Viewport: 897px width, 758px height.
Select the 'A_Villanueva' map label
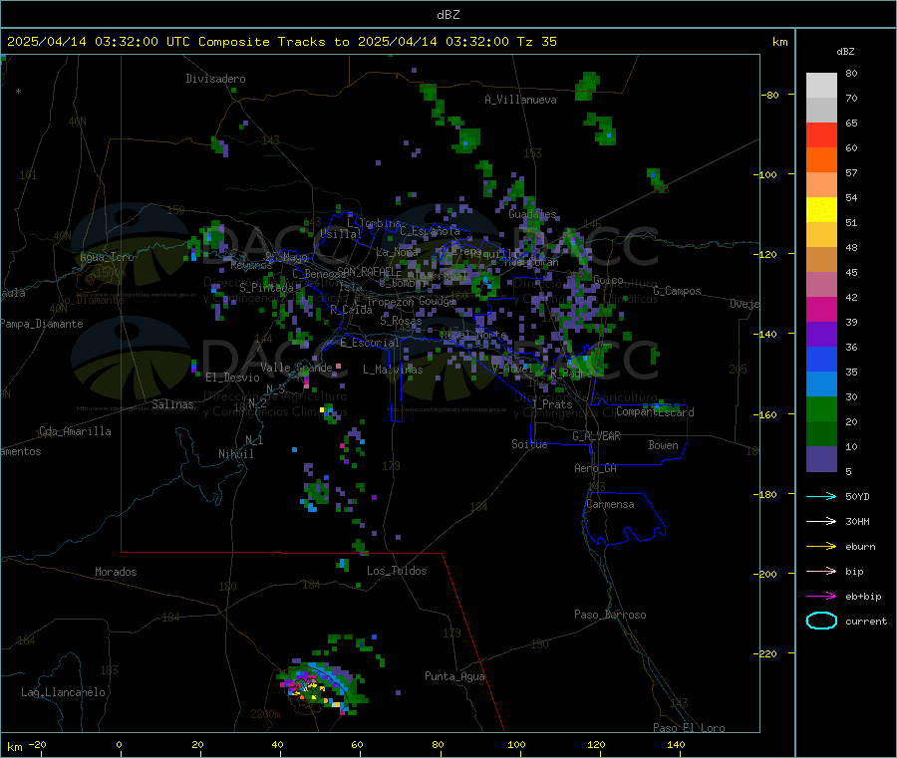tap(520, 100)
